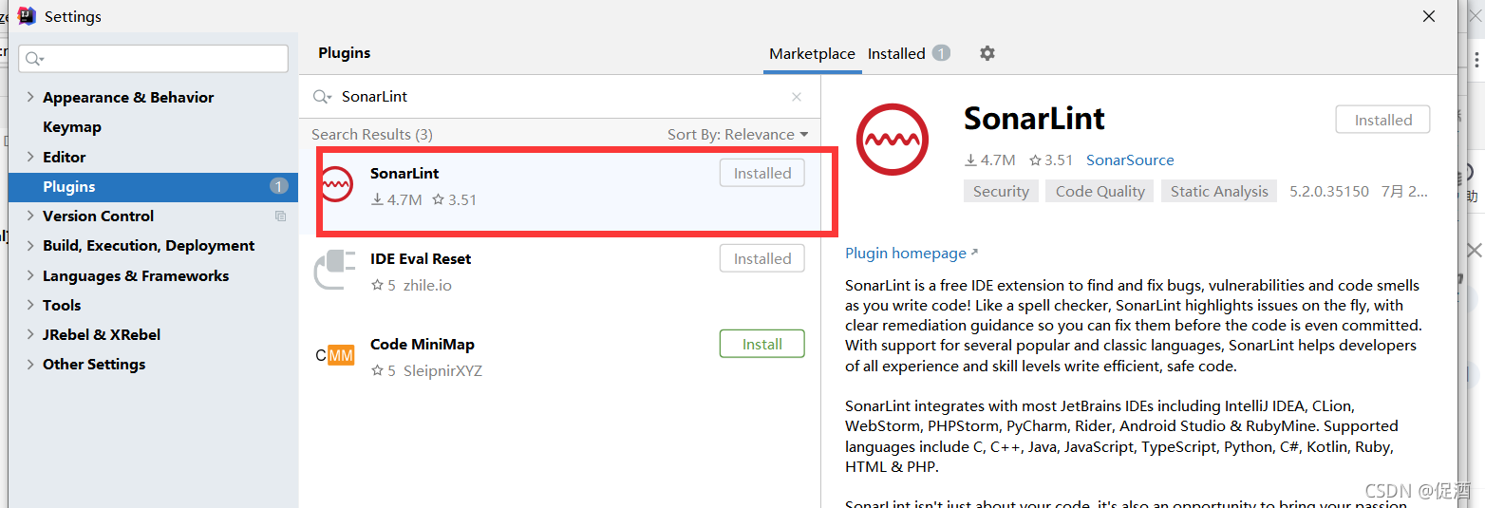Select Plugins in settings tree
This screenshot has height=508, width=1485.
pyautogui.click(x=153, y=186)
